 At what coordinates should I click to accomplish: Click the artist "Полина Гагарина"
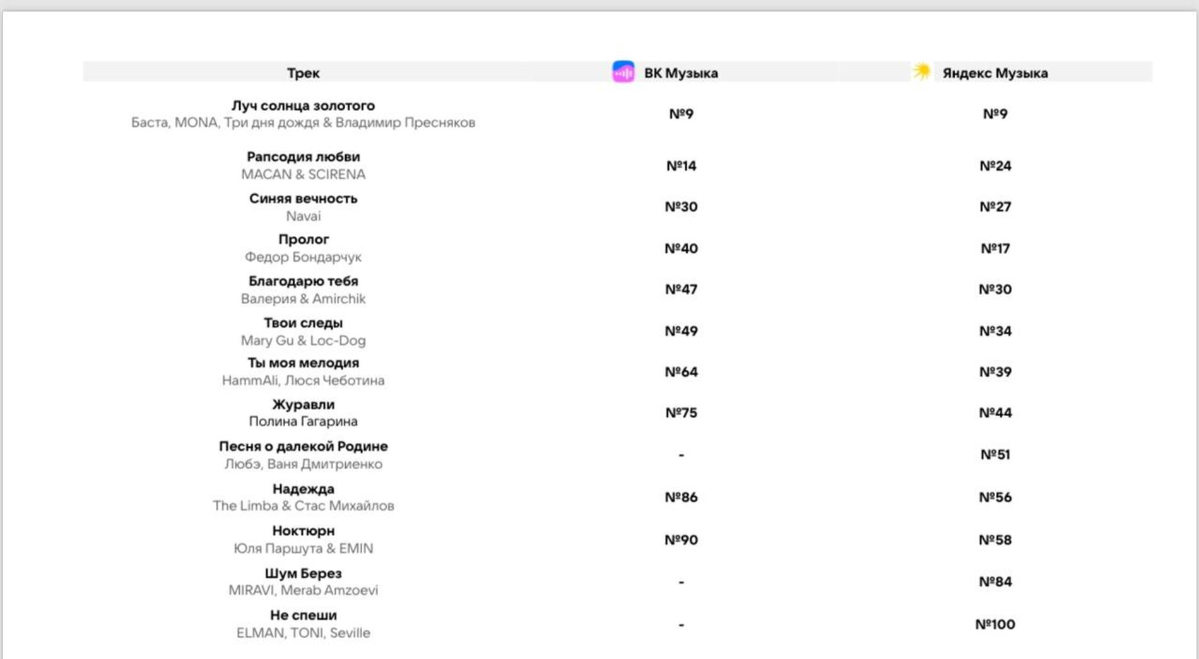coord(303,421)
